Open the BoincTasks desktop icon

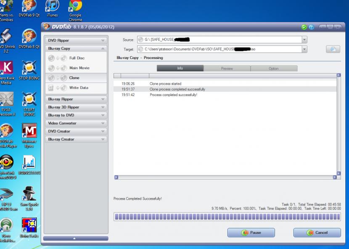pos(29,228)
